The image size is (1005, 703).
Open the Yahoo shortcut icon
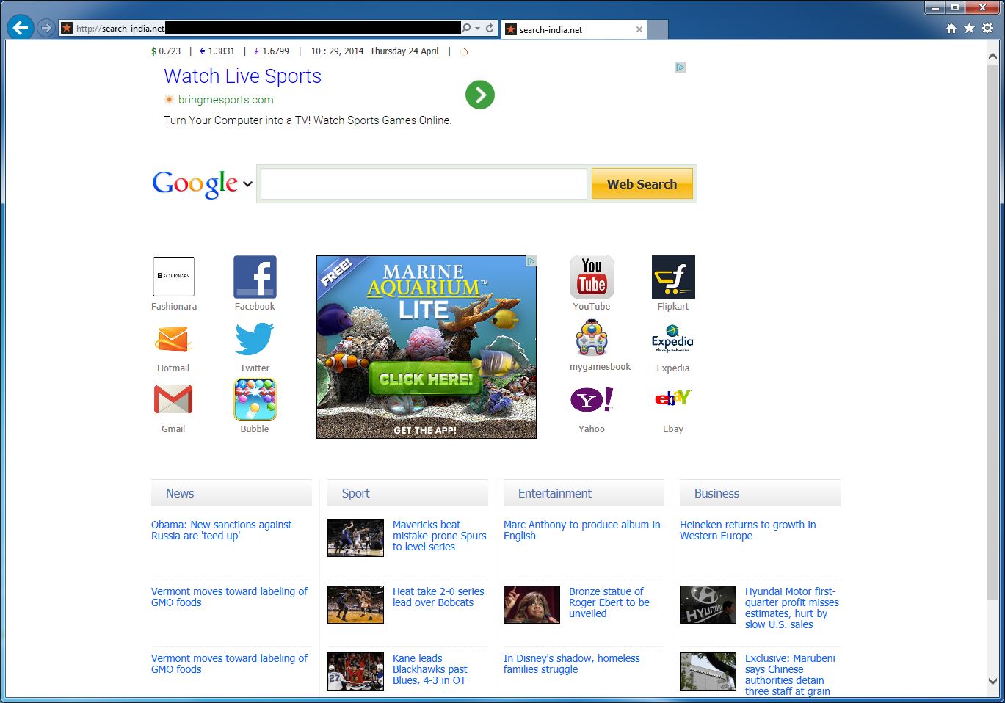[592, 399]
